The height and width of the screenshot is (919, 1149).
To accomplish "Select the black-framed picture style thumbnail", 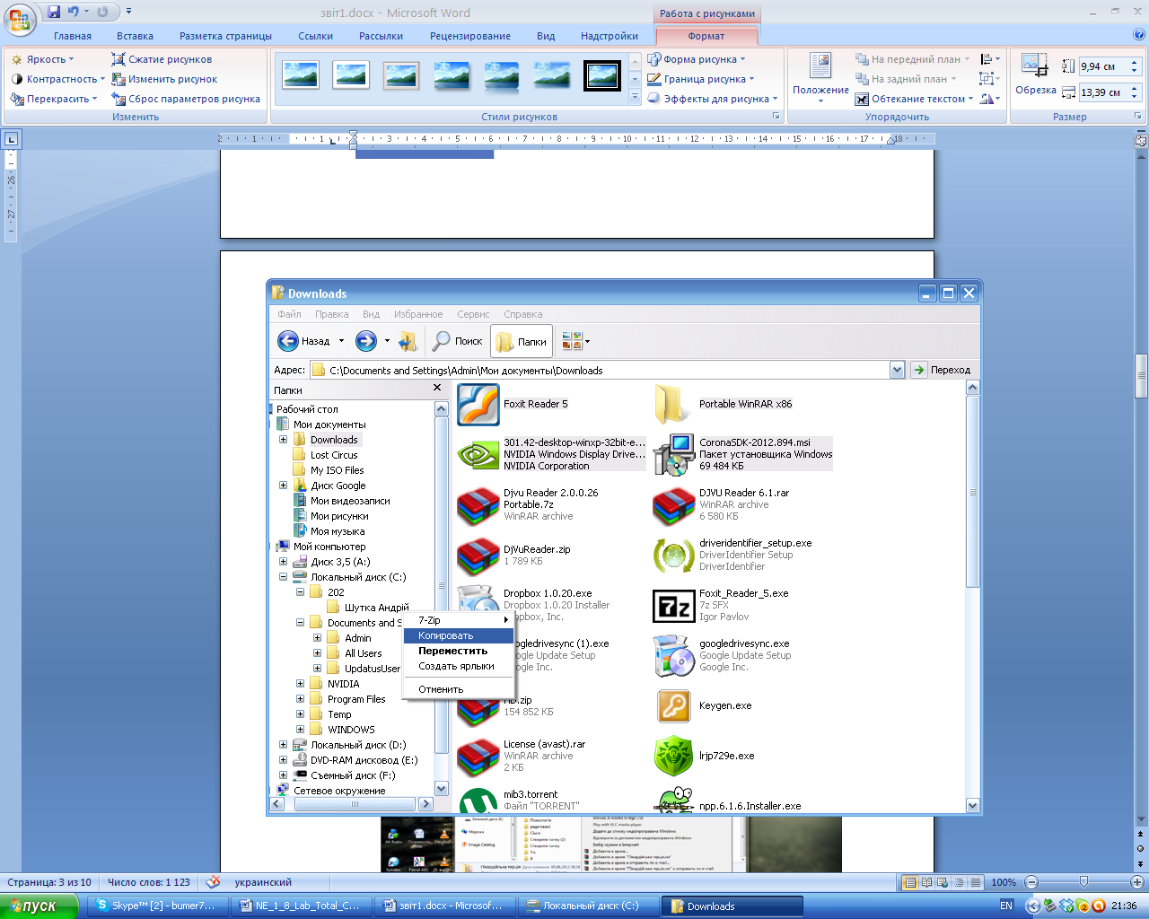I will [x=601, y=75].
